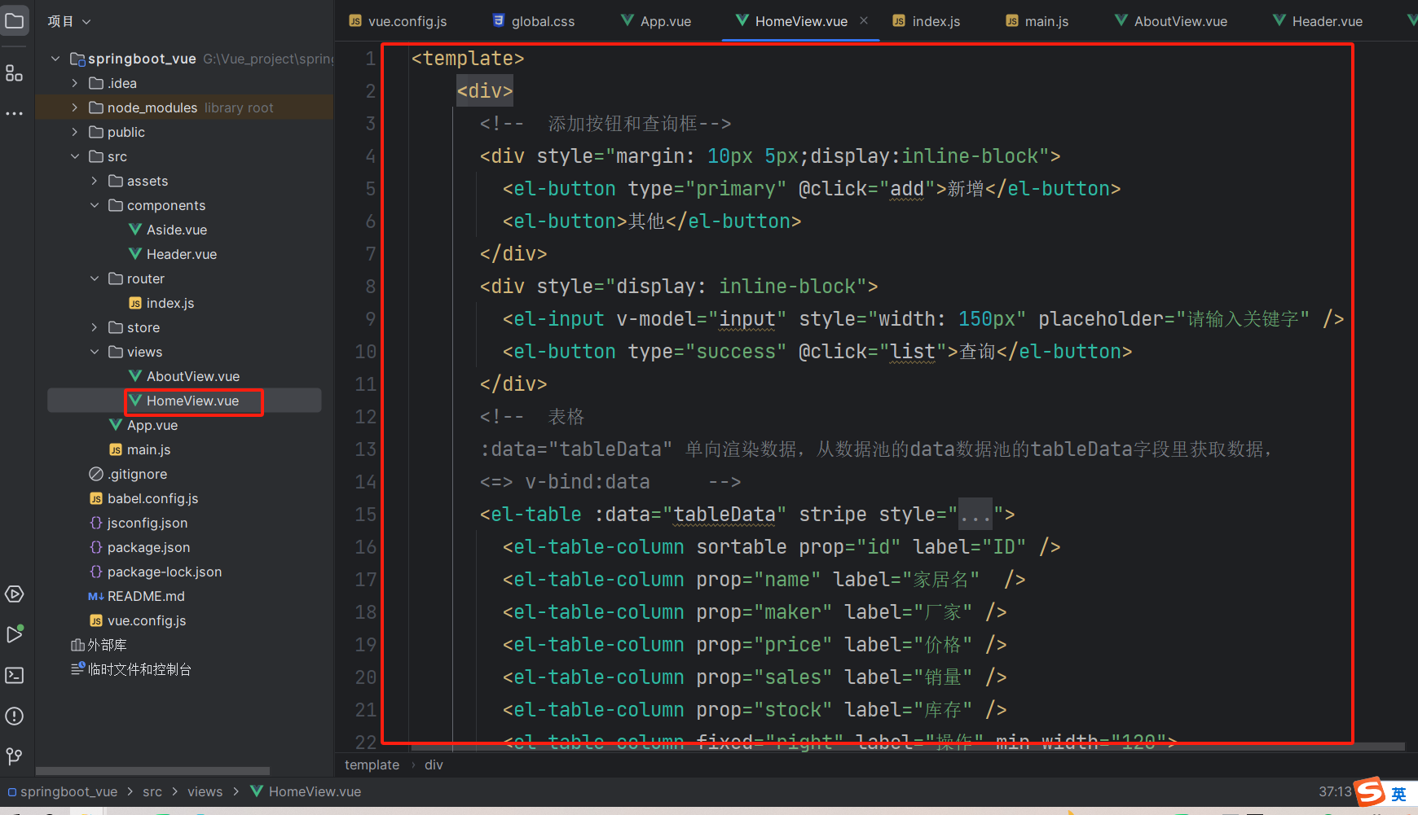Expand the public folder

[75, 132]
